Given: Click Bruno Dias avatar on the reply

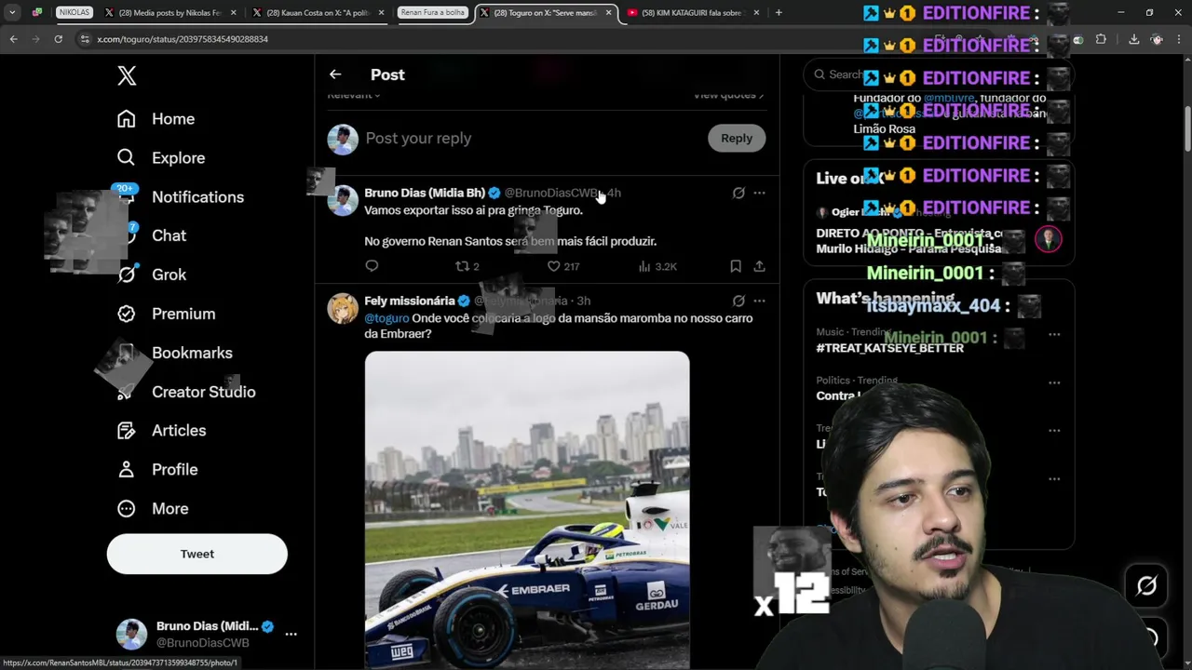Looking at the screenshot, I should (x=343, y=201).
